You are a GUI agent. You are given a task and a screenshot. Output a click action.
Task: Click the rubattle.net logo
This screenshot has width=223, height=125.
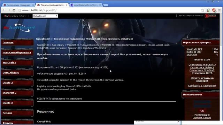(19, 28)
